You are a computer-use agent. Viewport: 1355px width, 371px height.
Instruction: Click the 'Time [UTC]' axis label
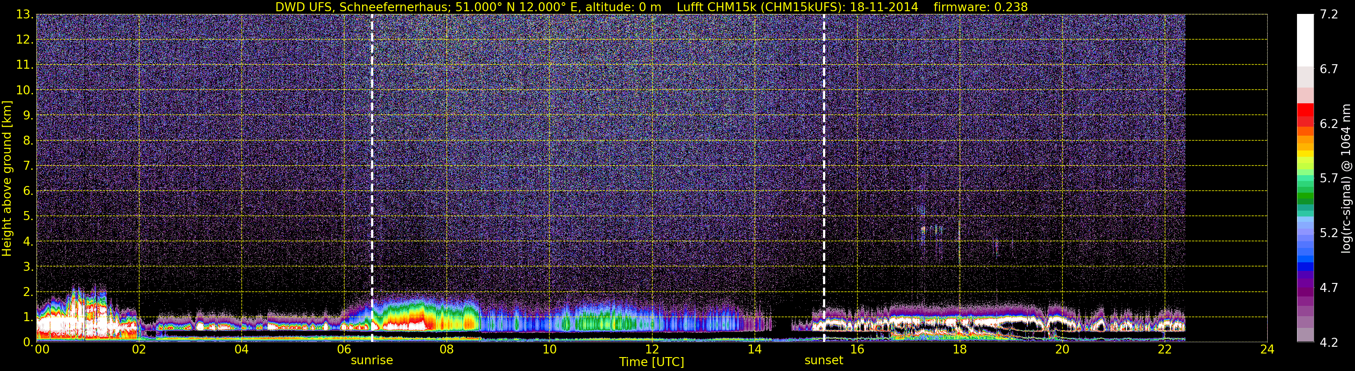click(652, 362)
